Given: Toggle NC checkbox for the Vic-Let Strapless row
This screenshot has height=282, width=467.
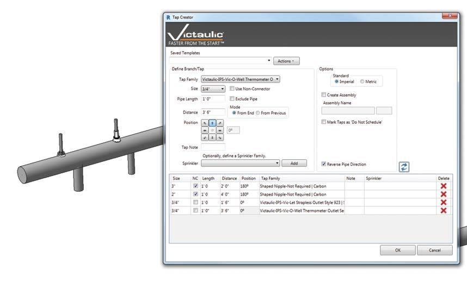Looking at the screenshot, I should (195, 202).
